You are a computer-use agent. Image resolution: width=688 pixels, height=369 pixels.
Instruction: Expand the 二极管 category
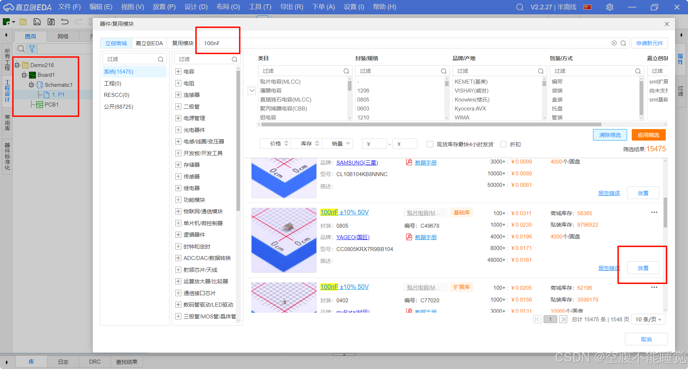(x=178, y=107)
